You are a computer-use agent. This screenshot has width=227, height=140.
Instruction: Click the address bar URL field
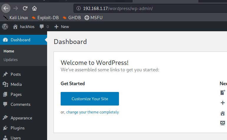[150, 9]
